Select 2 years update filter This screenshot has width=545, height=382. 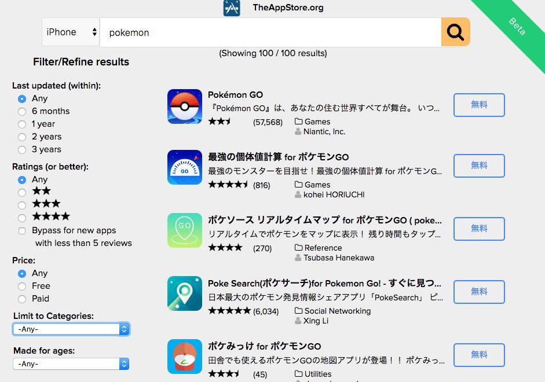(22, 137)
